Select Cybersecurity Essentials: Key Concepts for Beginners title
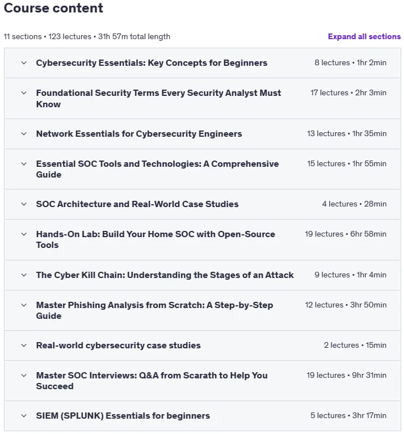 152,63
